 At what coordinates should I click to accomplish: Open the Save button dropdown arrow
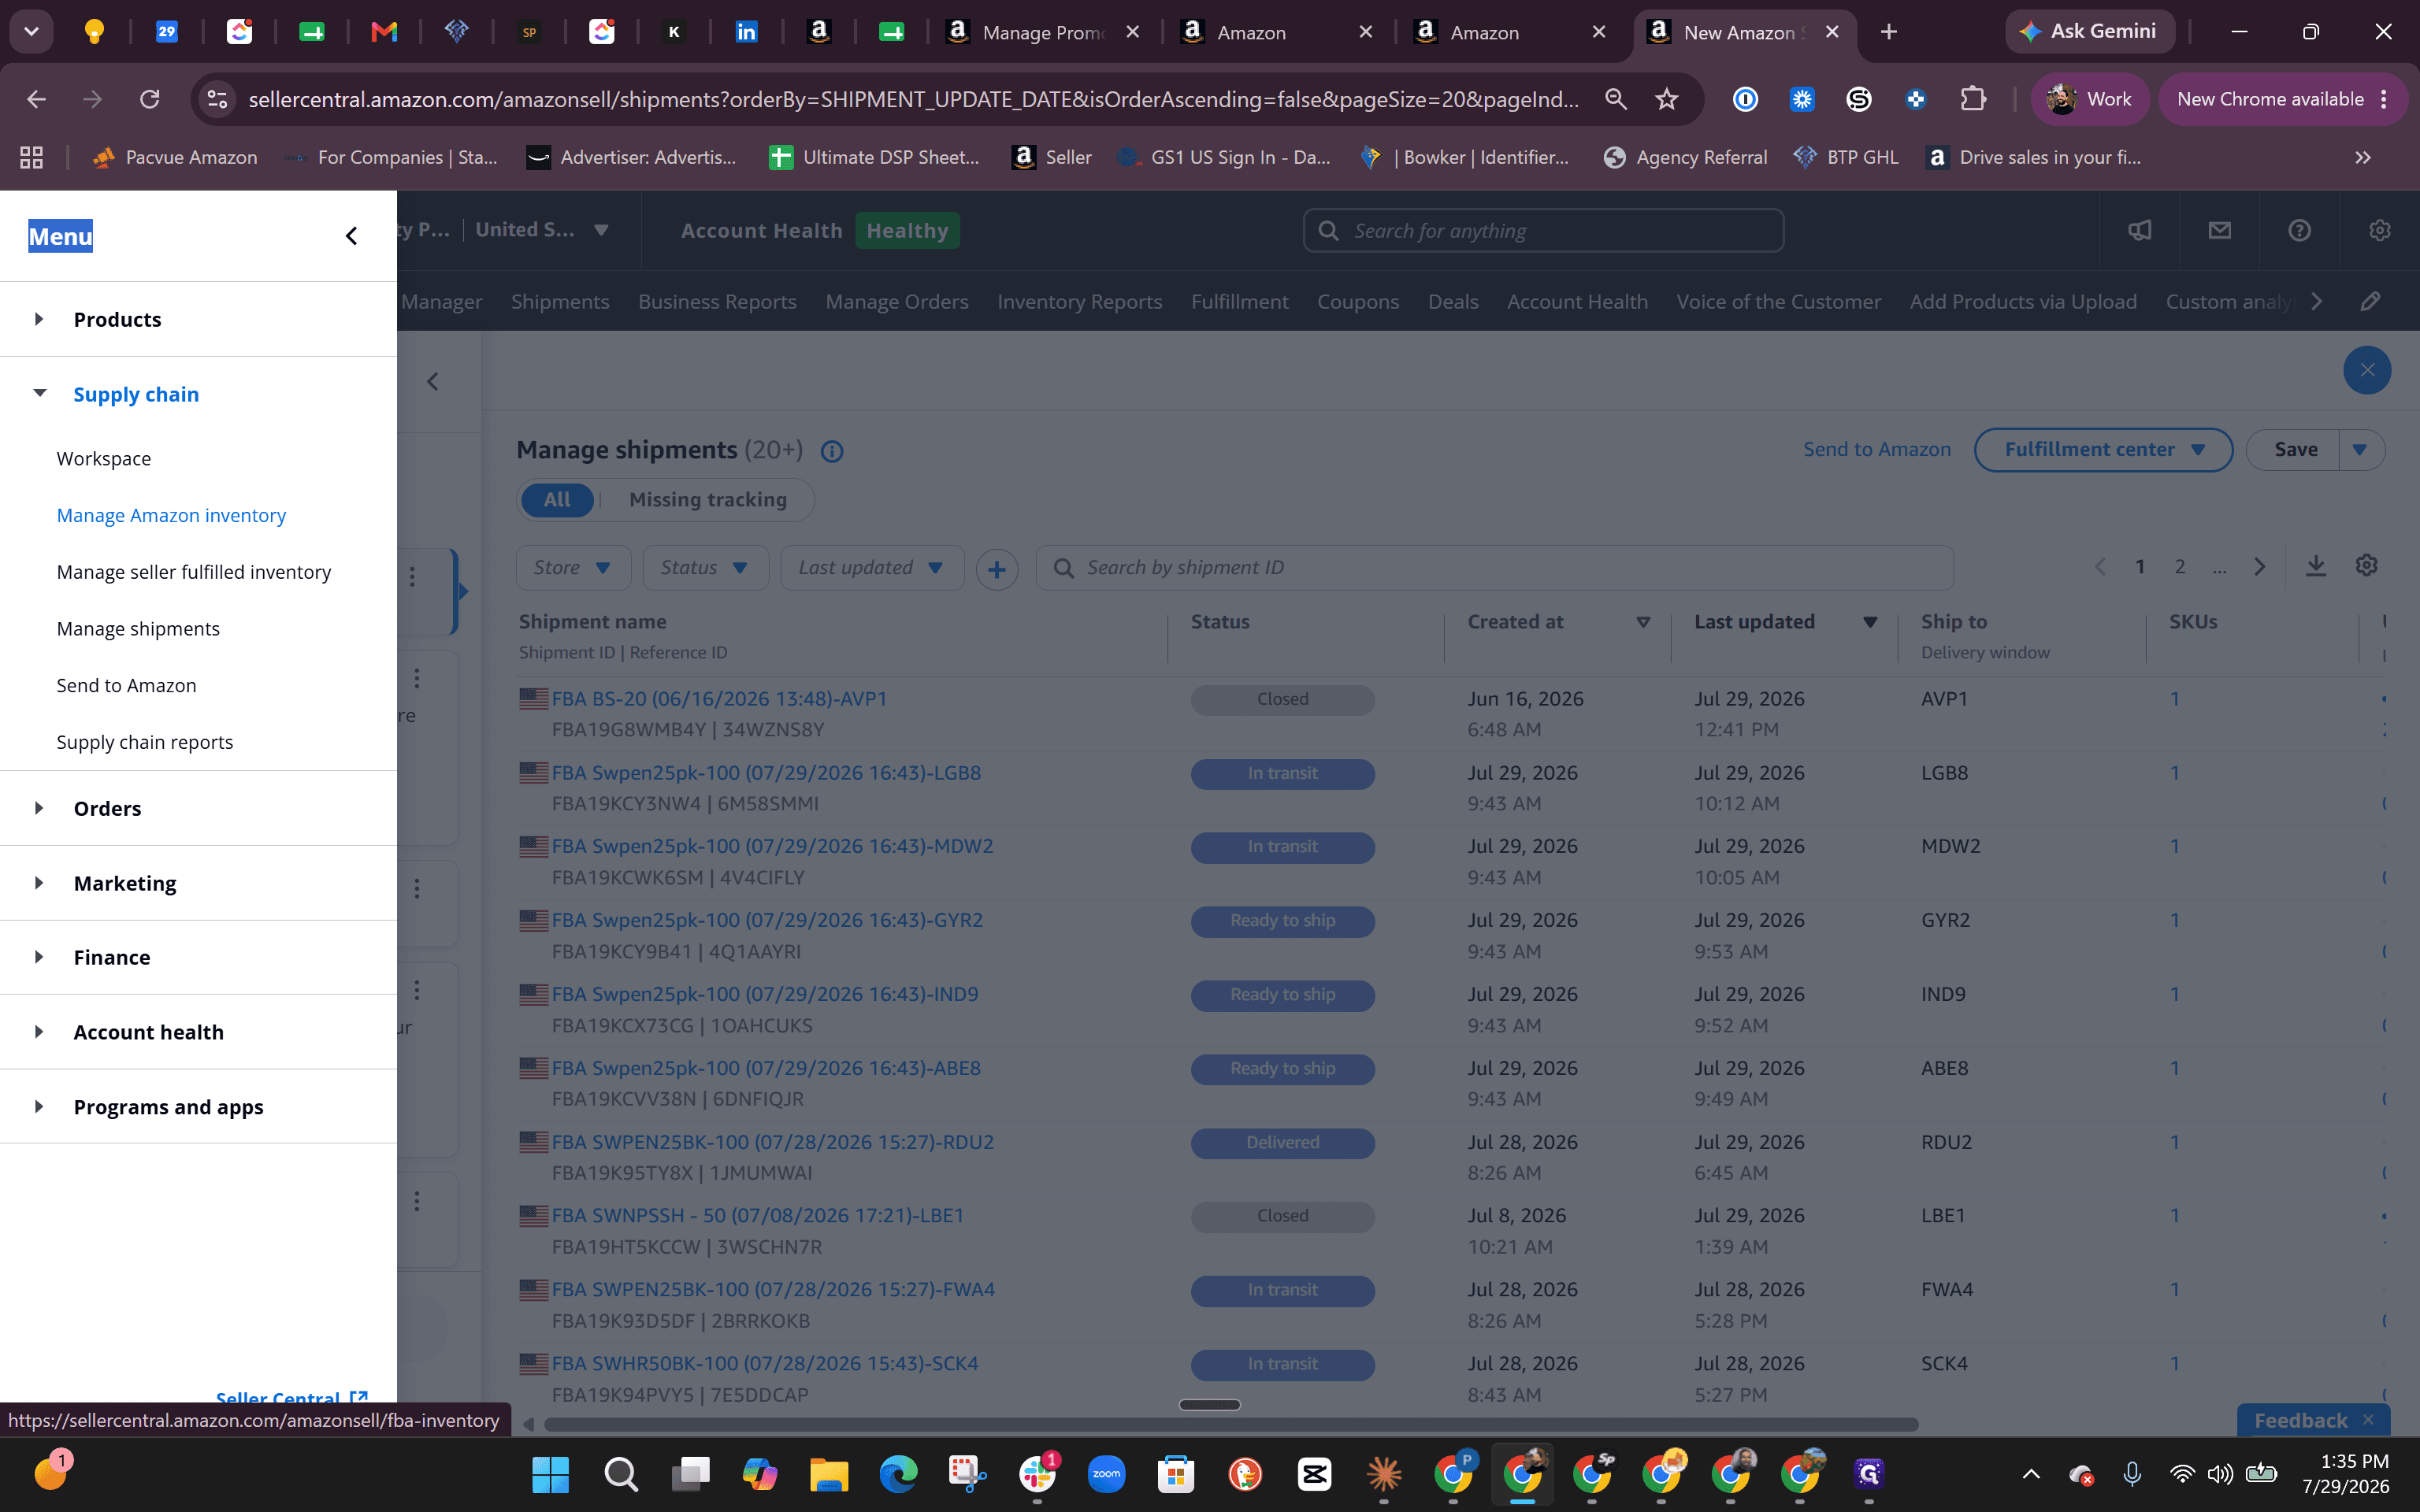coord(2360,450)
